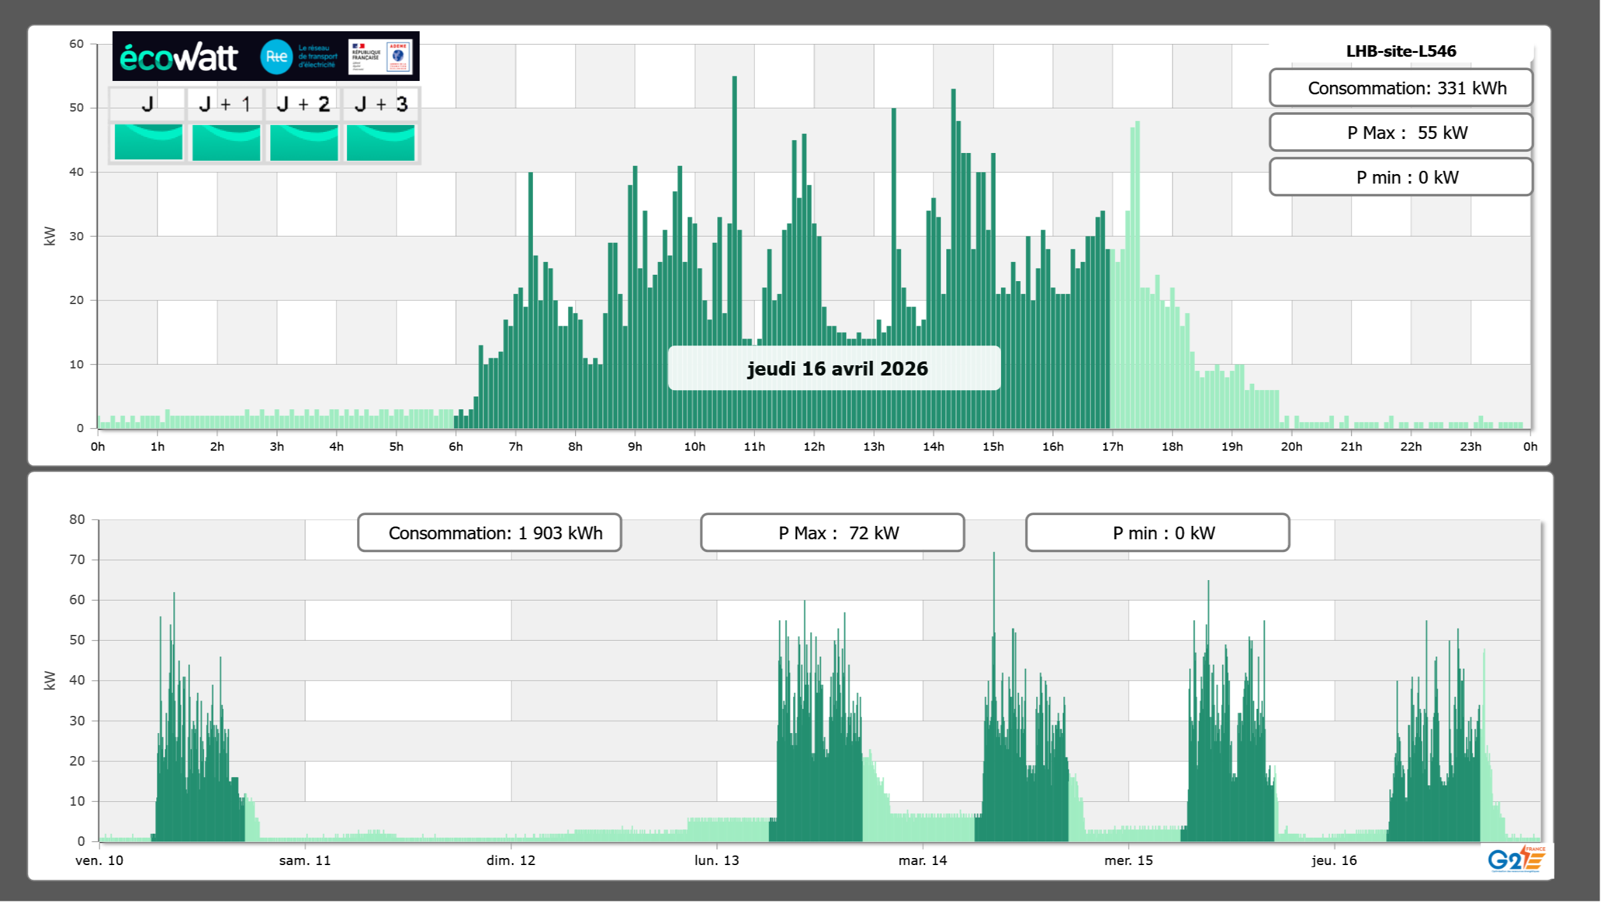Click the weekly P min : 0 kW box
The height and width of the screenshot is (902, 1601).
pos(1157,533)
